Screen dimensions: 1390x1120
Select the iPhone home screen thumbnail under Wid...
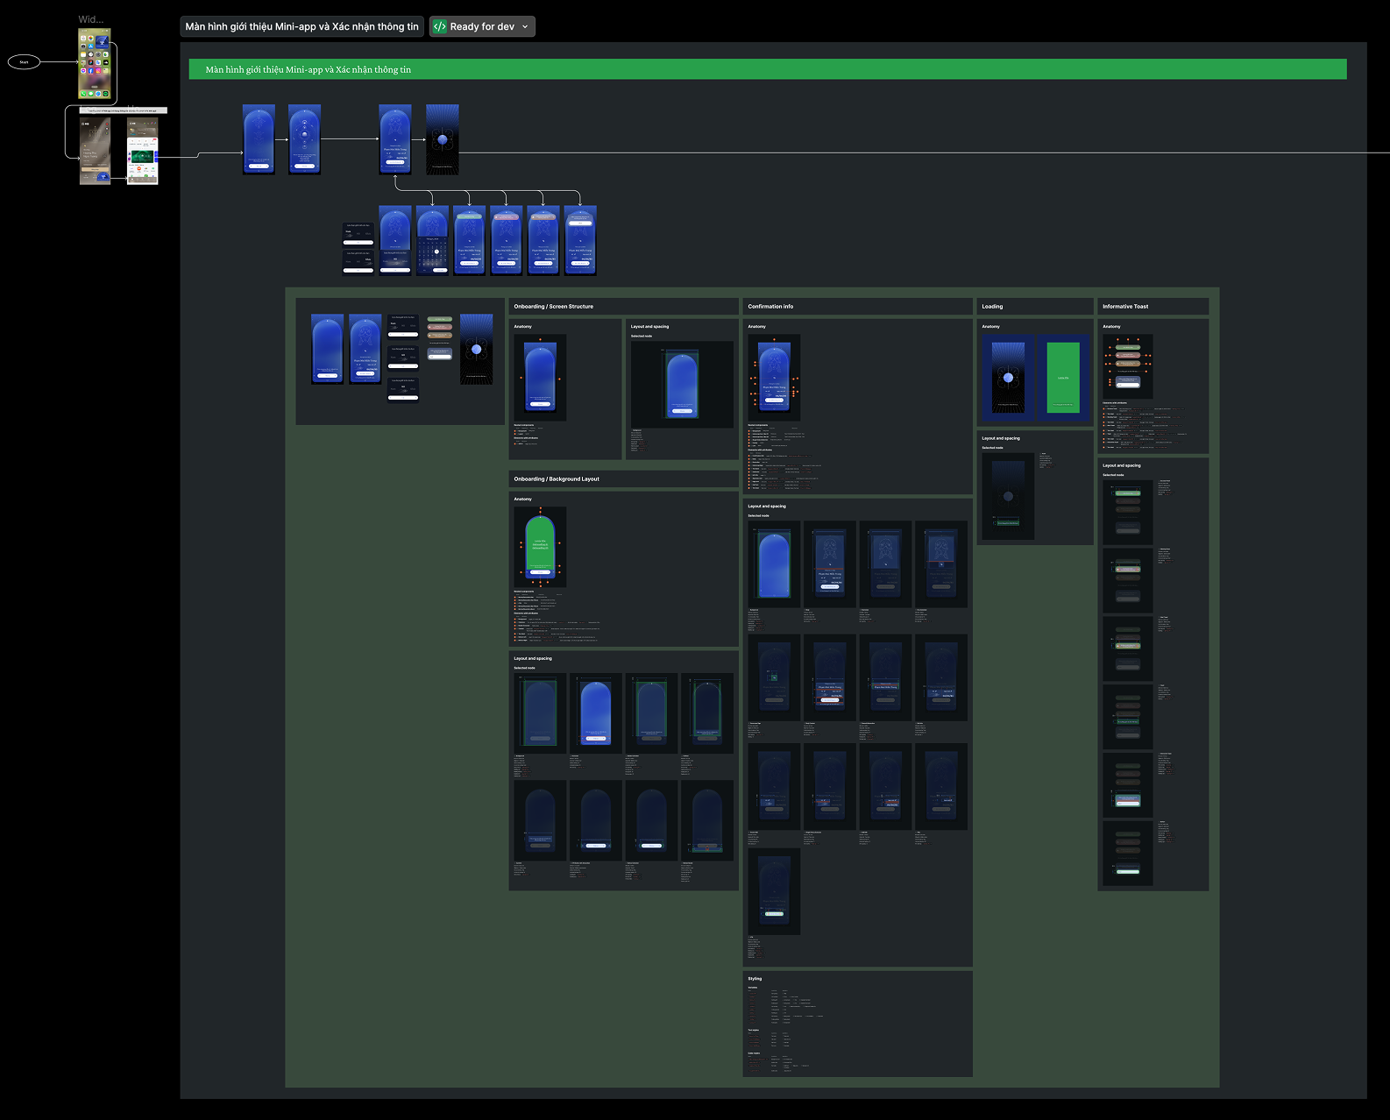pos(95,64)
